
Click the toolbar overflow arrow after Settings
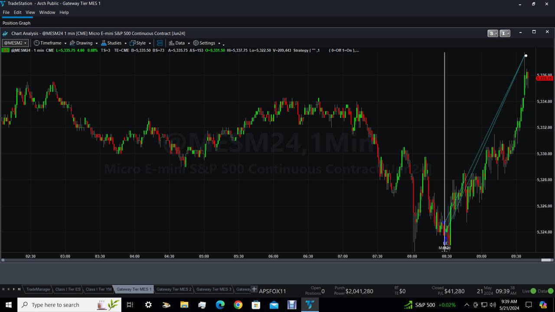click(x=223, y=44)
